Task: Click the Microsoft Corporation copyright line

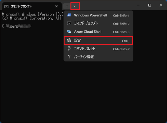Action: 32,18
